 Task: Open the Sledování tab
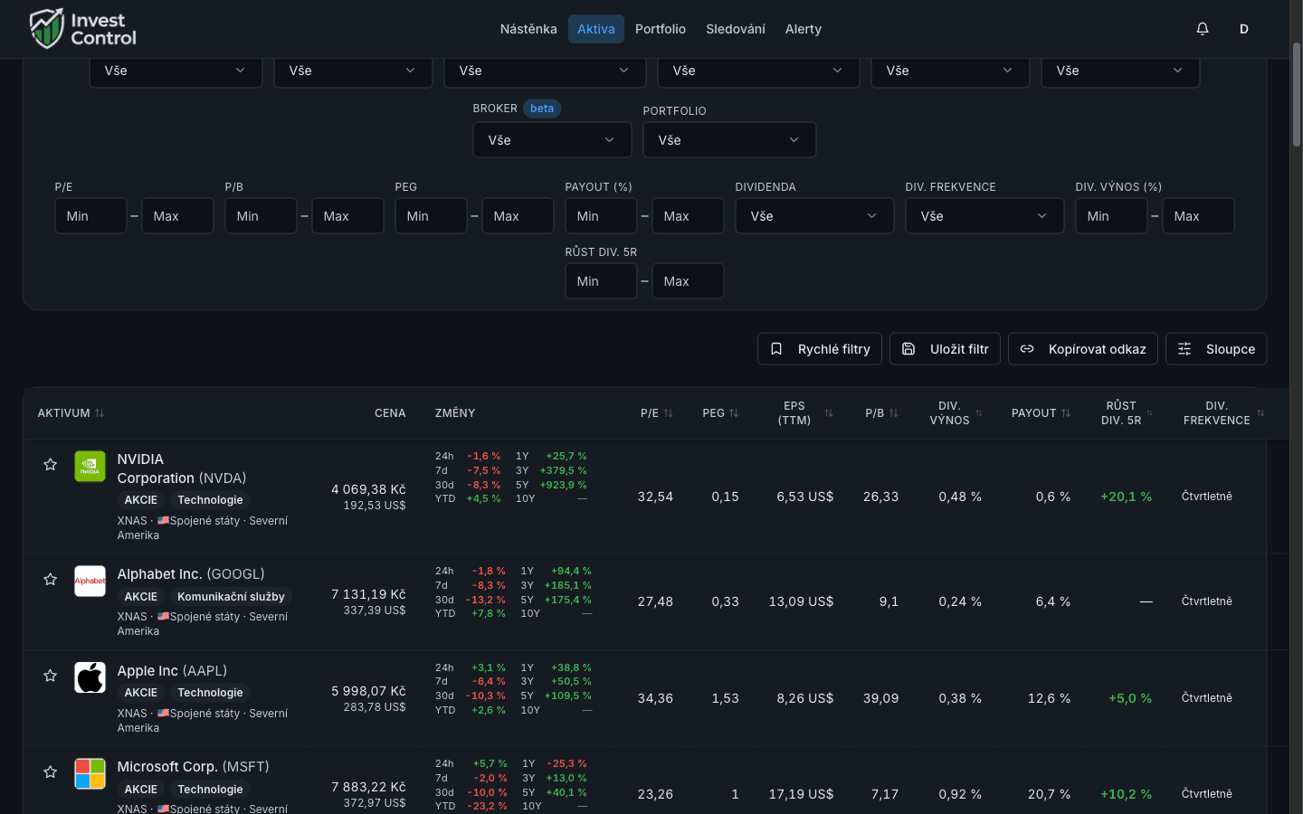(x=736, y=29)
